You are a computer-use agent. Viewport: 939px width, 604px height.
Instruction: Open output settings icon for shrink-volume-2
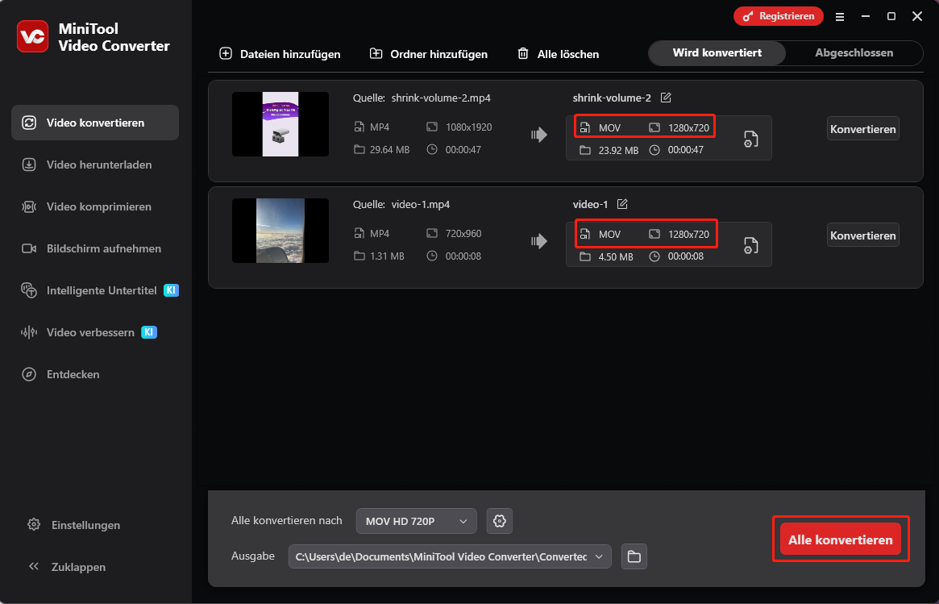[x=750, y=139]
